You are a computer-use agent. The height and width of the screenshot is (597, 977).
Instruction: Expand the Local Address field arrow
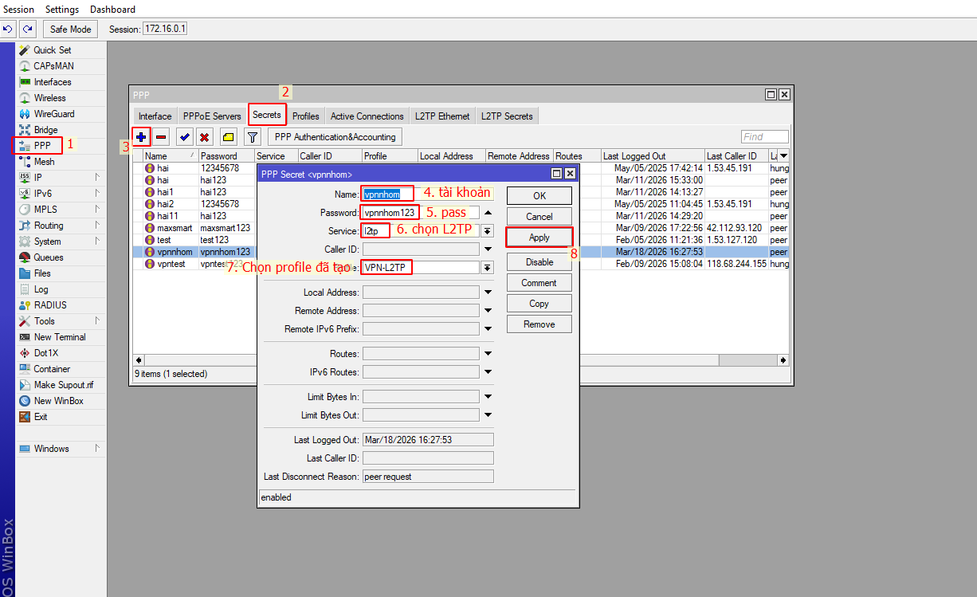coord(488,293)
